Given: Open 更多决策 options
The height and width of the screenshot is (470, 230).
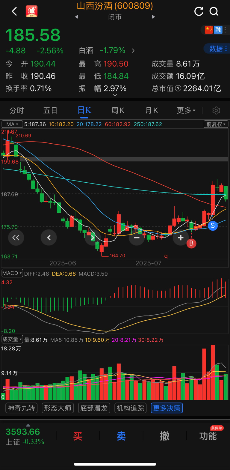Looking at the screenshot, I should pyautogui.click(x=167, y=408).
